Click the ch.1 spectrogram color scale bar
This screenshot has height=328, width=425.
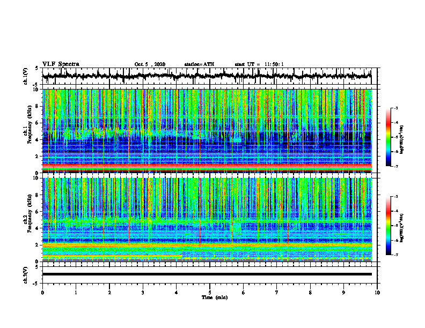pos(388,137)
